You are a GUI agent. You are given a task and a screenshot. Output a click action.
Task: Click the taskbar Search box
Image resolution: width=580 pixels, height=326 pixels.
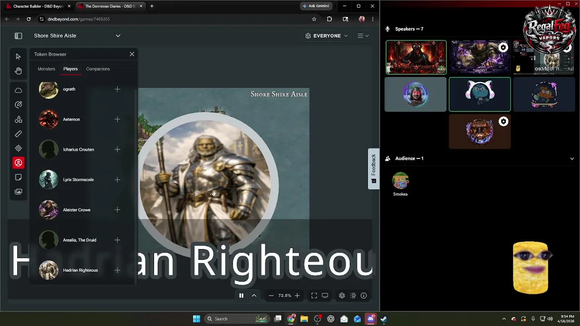pyautogui.click(x=237, y=319)
